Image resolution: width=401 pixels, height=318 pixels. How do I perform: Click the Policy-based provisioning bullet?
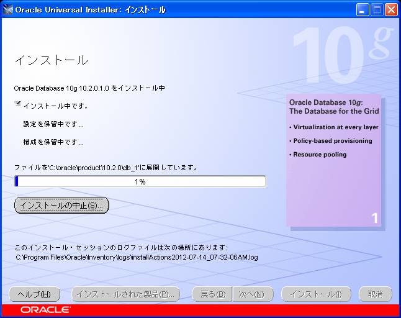[x=331, y=141]
